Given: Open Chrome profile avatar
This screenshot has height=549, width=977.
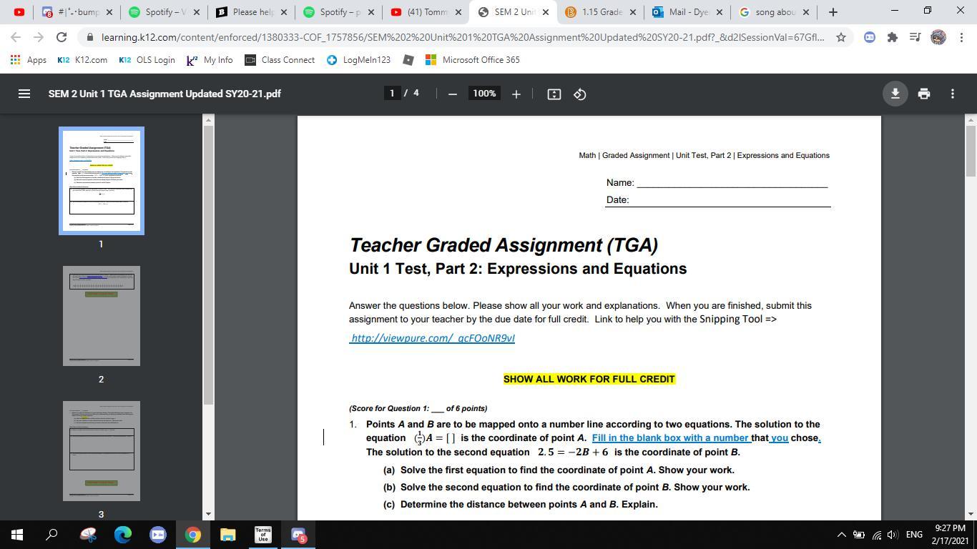Looking at the screenshot, I should (938, 37).
